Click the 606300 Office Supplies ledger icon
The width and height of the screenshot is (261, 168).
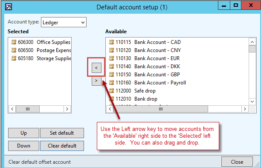(14, 42)
